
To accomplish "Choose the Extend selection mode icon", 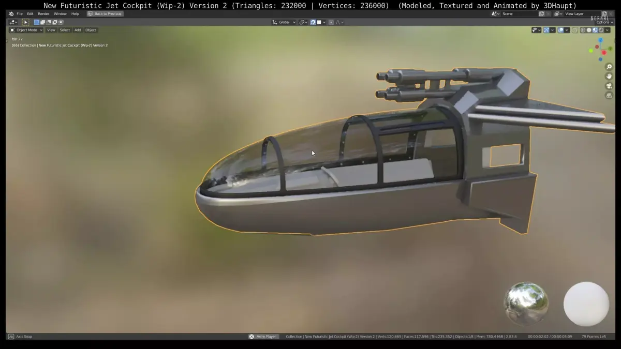I will tap(43, 22).
